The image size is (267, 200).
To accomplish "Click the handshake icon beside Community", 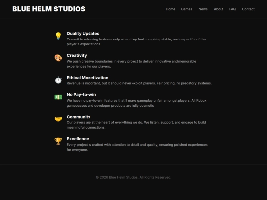I will point(58,119).
